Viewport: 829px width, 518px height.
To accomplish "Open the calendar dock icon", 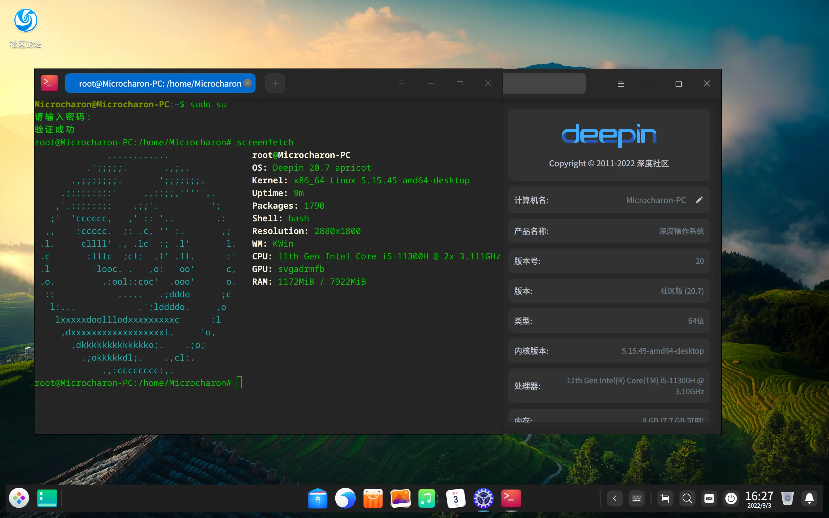I will (456, 498).
